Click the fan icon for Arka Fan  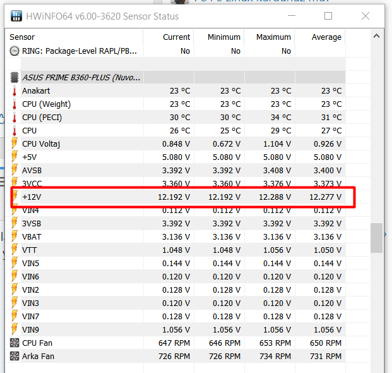[x=15, y=356]
